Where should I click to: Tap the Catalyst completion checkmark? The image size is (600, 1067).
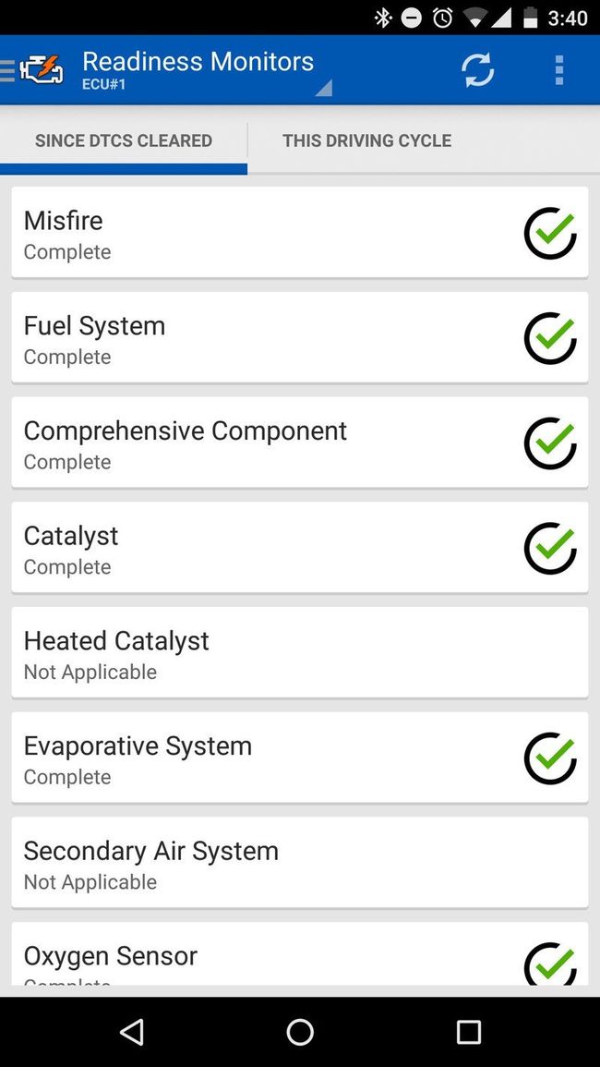click(x=550, y=548)
